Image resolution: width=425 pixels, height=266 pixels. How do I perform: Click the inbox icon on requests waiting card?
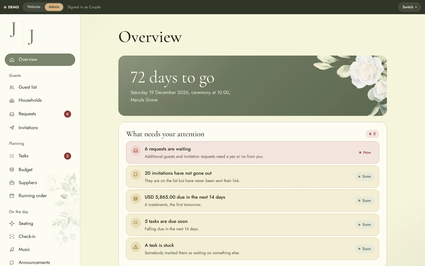coord(135,151)
